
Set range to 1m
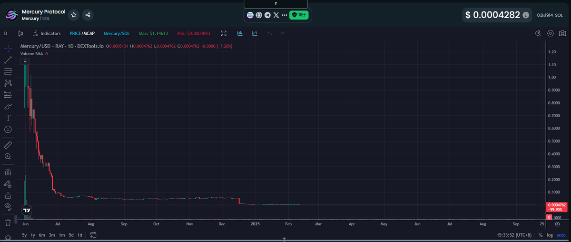pos(62,235)
